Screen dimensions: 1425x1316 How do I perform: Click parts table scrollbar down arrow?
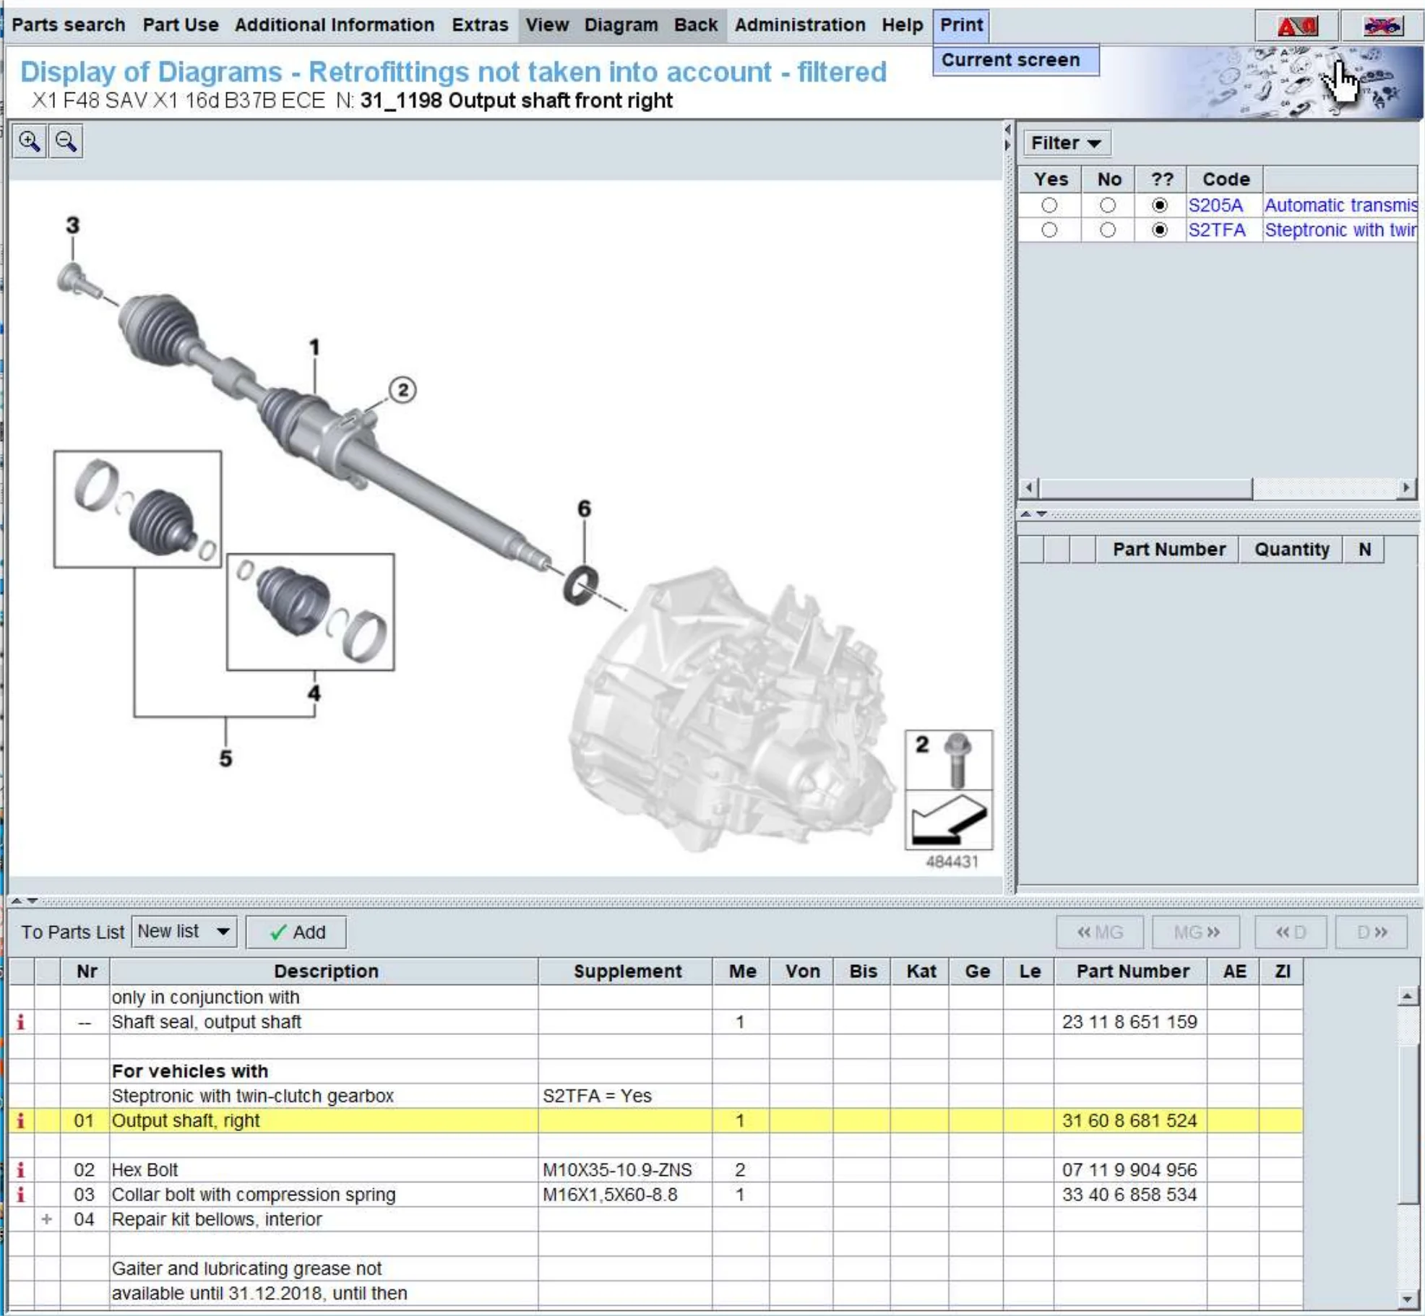(x=1407, y=1299)
